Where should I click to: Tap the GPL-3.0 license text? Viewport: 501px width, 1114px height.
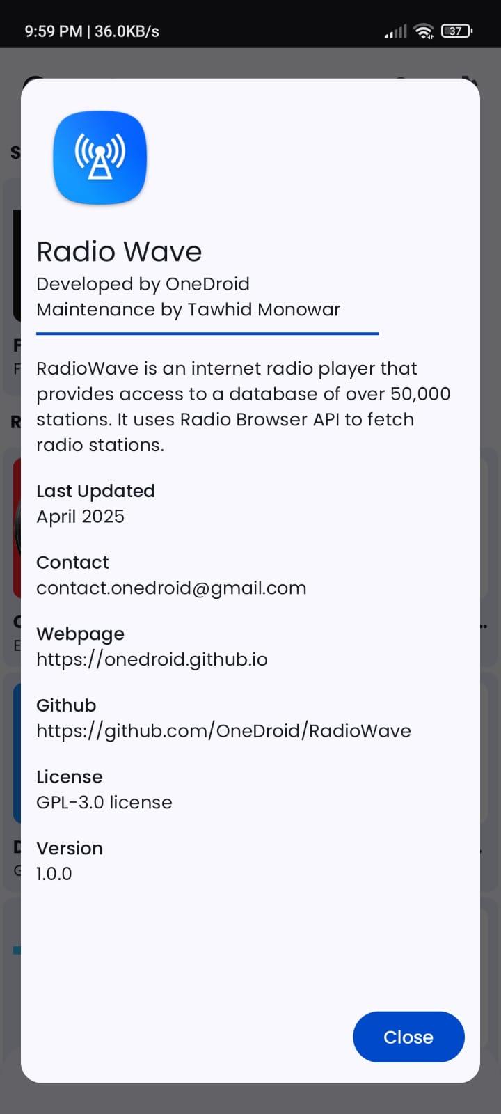coord(104,802)
